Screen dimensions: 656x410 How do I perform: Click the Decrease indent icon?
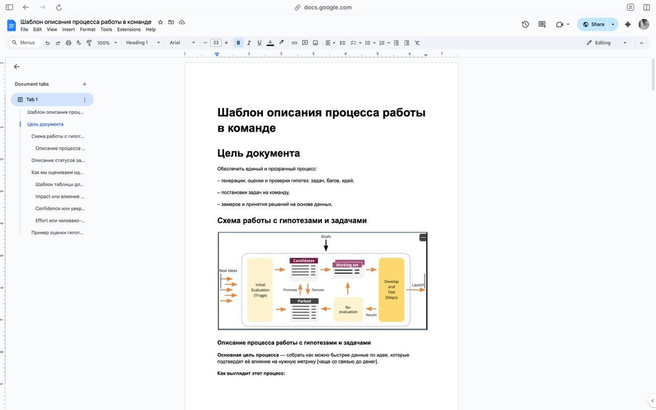click(396, 43)
